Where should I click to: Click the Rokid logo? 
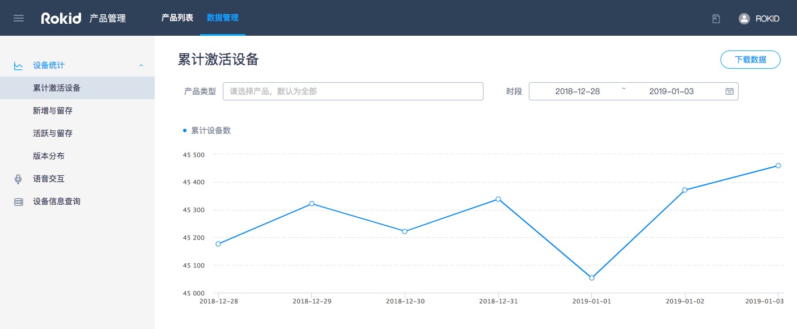coord(61,18)
